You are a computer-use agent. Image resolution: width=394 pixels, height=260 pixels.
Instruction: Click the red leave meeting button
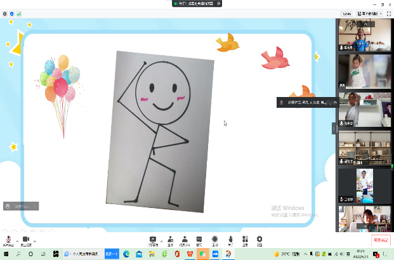(x=381, y=240)
